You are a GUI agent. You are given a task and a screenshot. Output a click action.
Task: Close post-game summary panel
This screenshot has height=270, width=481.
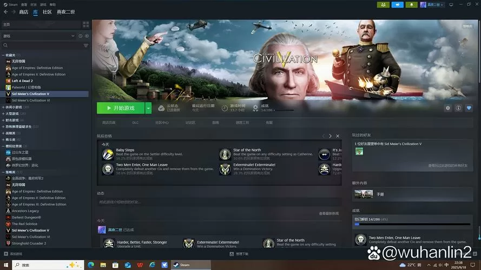(x=338, y=136)
